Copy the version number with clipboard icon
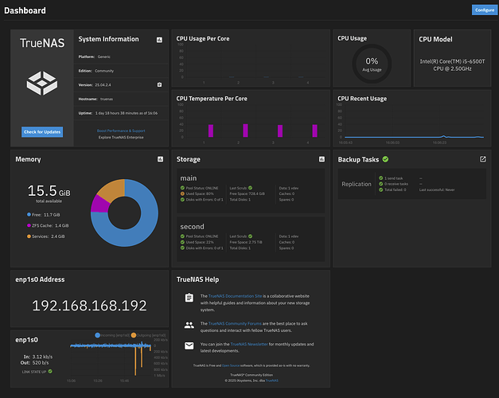 point(159,84)
